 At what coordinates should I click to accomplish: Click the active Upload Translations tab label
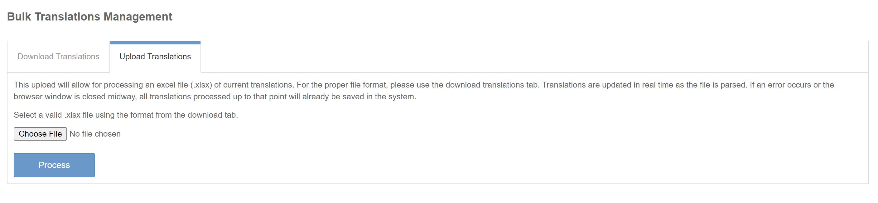pos(155,57)
